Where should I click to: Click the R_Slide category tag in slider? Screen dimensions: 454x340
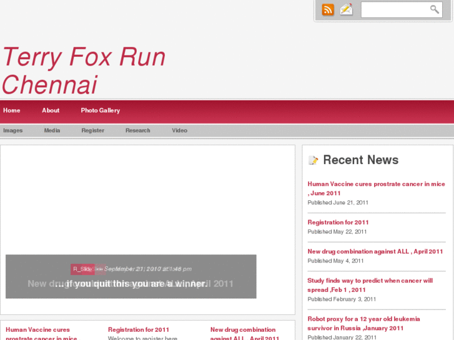82,269
